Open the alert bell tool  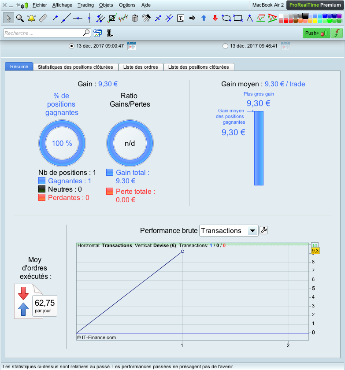tap(31, 18)
